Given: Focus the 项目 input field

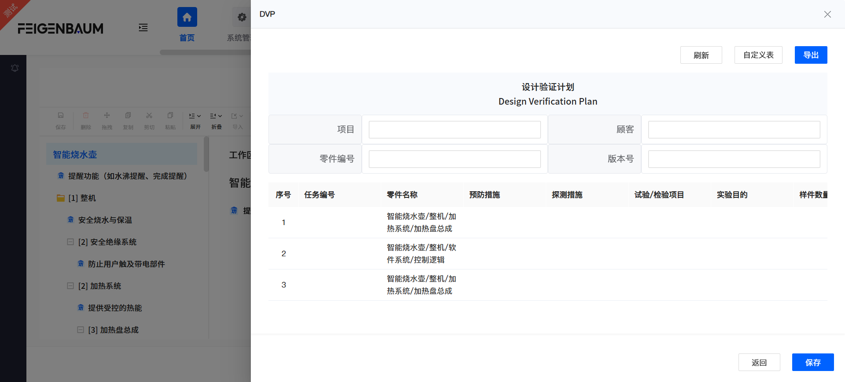Looking at the screenshot, I should (x=455, y=130).
